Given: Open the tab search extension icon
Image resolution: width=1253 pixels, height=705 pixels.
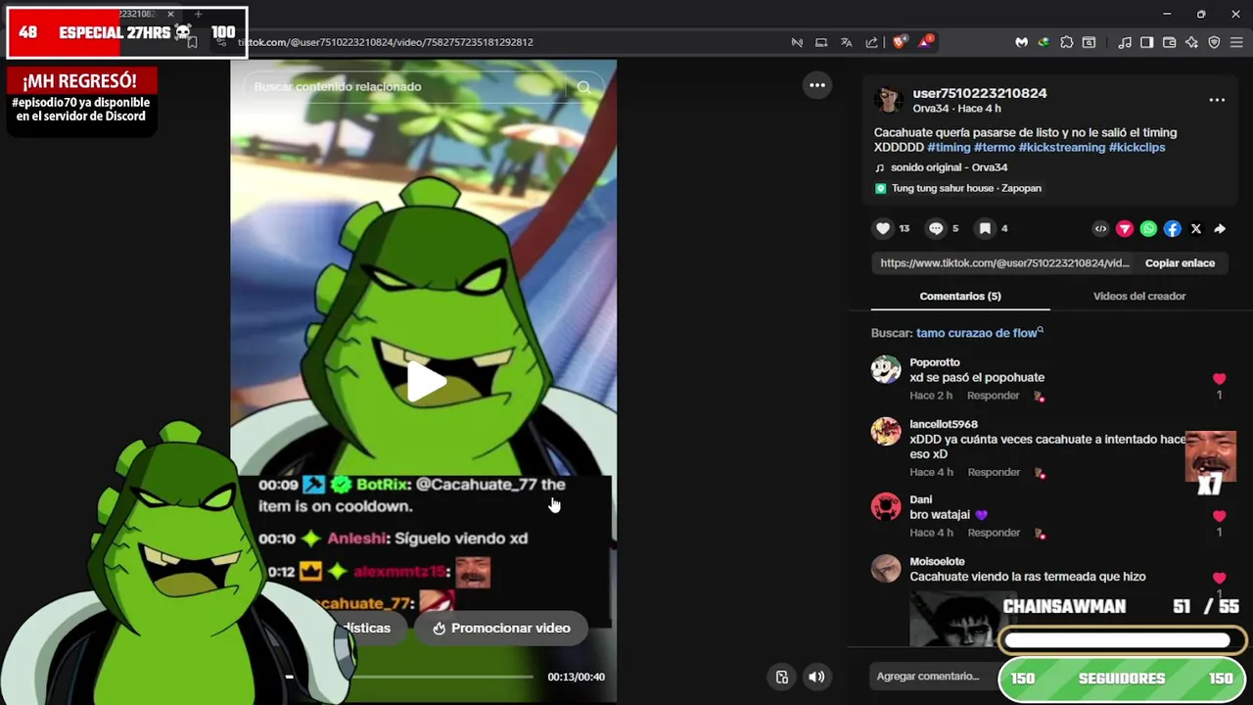Looking at the screenshot, I should point(1089,42).
